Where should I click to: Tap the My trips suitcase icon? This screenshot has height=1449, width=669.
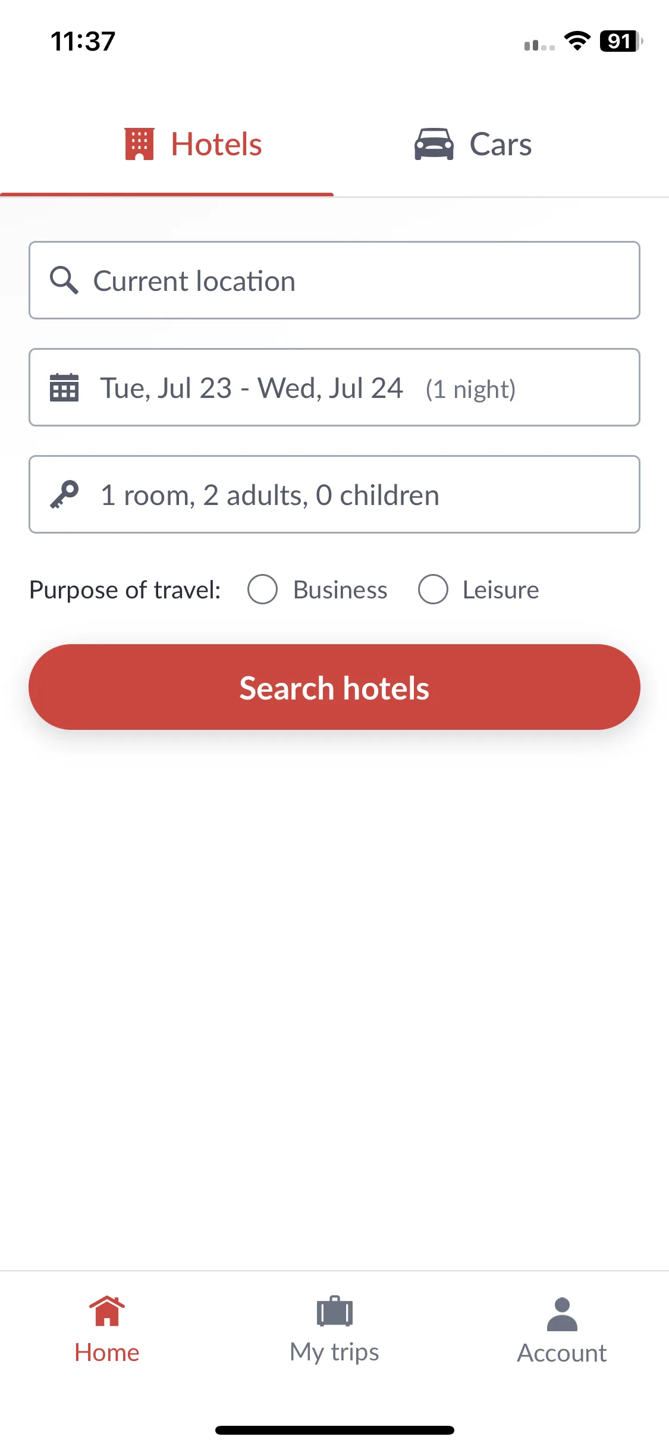[x=335, y=1311]
